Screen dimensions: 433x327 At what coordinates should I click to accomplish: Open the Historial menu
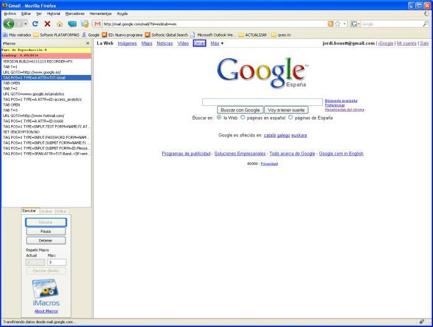click(x=53, y=14)
